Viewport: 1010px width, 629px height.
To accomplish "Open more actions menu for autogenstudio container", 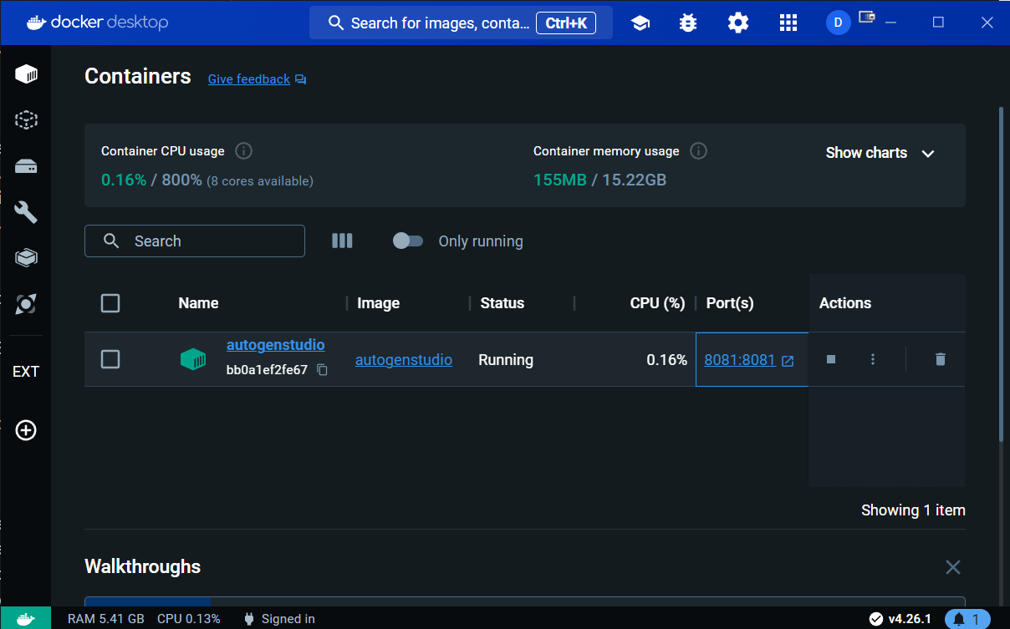I will [x=872, y=358].
